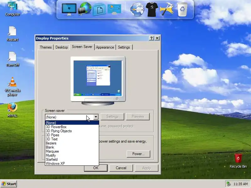Switch to the Desktop tab

61,47
